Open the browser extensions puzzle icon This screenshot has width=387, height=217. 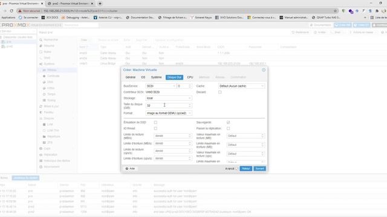[377, 11]
